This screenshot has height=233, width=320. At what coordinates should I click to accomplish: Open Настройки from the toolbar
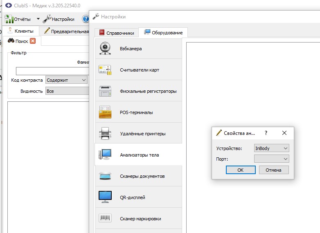coord(59,19)
